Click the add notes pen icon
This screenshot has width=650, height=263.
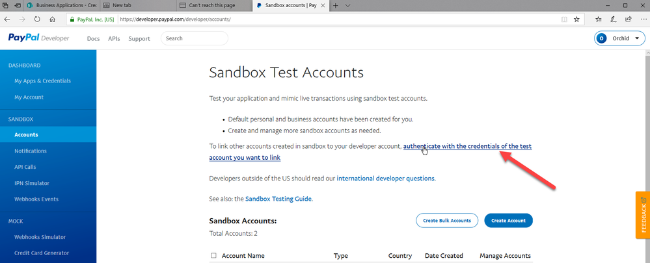click(x=614, y=19)
